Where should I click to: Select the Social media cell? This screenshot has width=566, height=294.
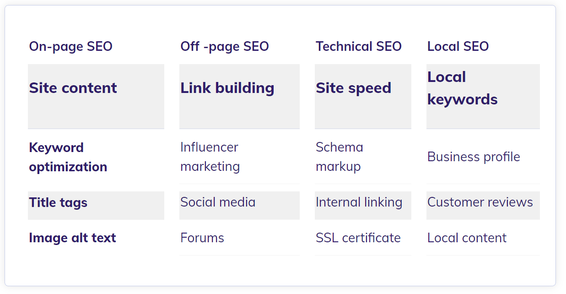click(239, 206)
